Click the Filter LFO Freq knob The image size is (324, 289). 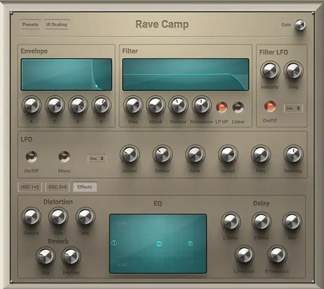pos(293,71)
